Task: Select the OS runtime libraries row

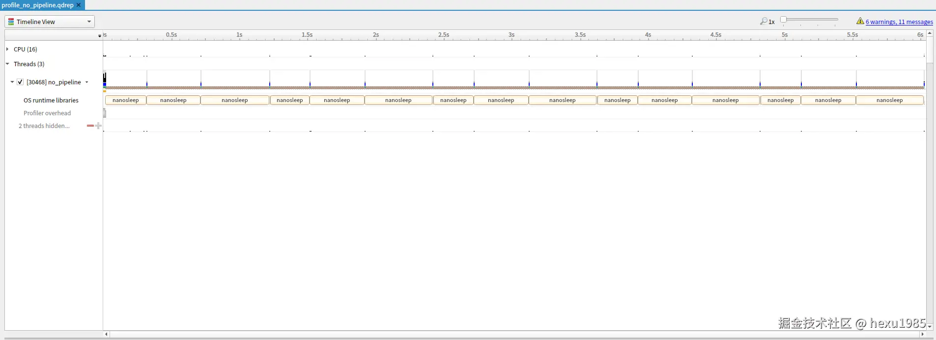Action: pos(51,100)
